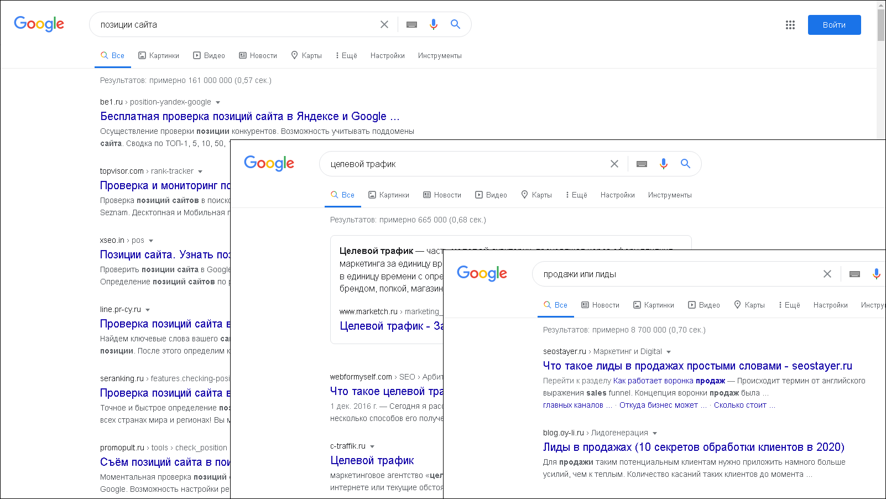Start voice search in the 'целевой трафик' search bar

[x=664, y=164]
